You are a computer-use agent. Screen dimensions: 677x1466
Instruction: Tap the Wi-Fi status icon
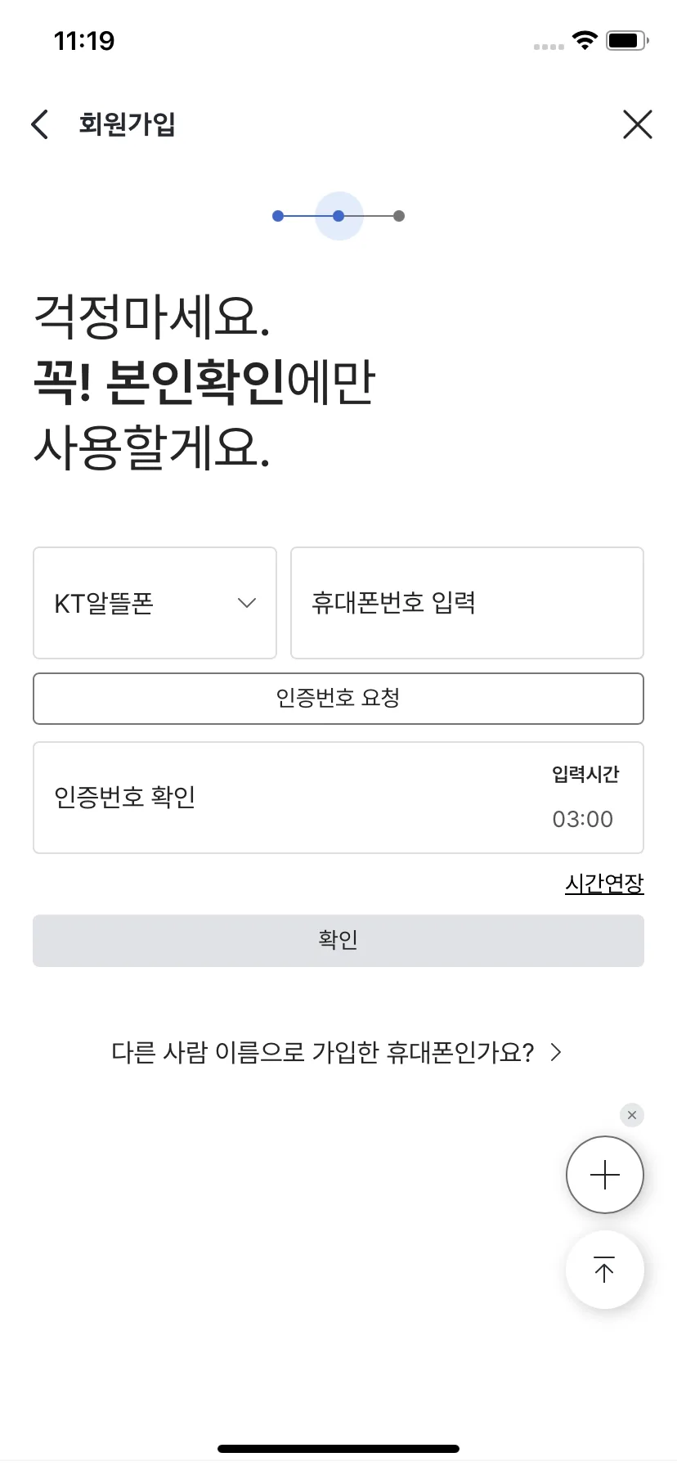point(585,40)
